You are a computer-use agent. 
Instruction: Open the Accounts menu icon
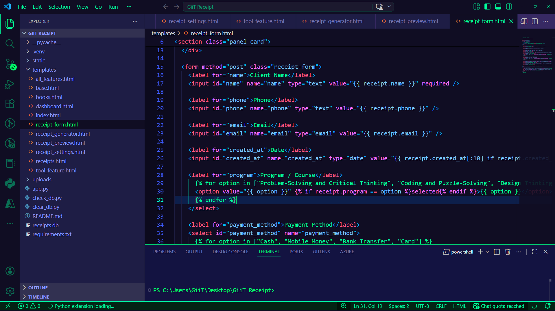pyautogui.click(x=10, y=271)
